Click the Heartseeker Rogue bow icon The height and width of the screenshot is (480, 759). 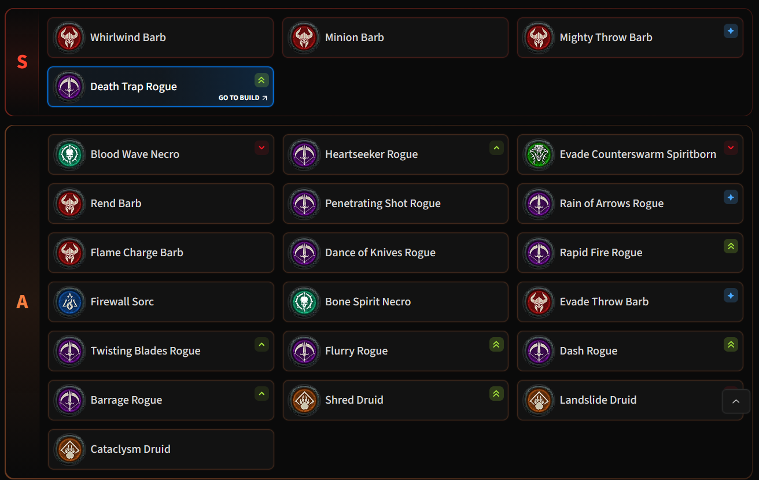304,154
